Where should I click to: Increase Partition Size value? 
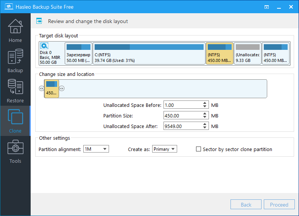[x=205, y=113]
